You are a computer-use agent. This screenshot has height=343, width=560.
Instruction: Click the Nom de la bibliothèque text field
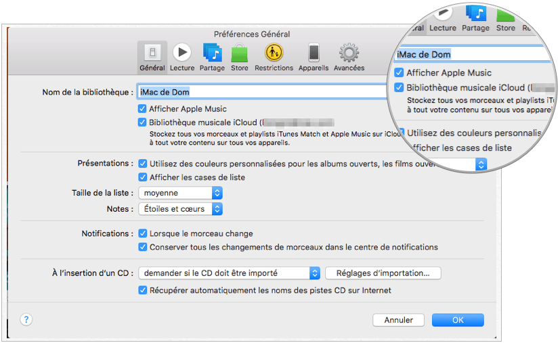coord(263,92)
